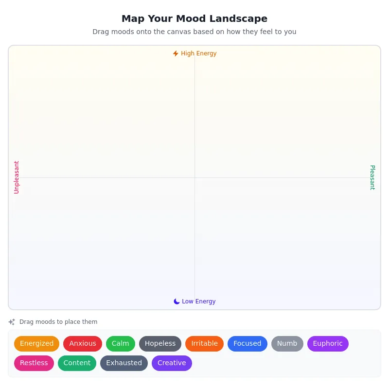This screenshot has height=389, width=389.
Task: Pick the Calm mood chip
Action: (120, 343)
